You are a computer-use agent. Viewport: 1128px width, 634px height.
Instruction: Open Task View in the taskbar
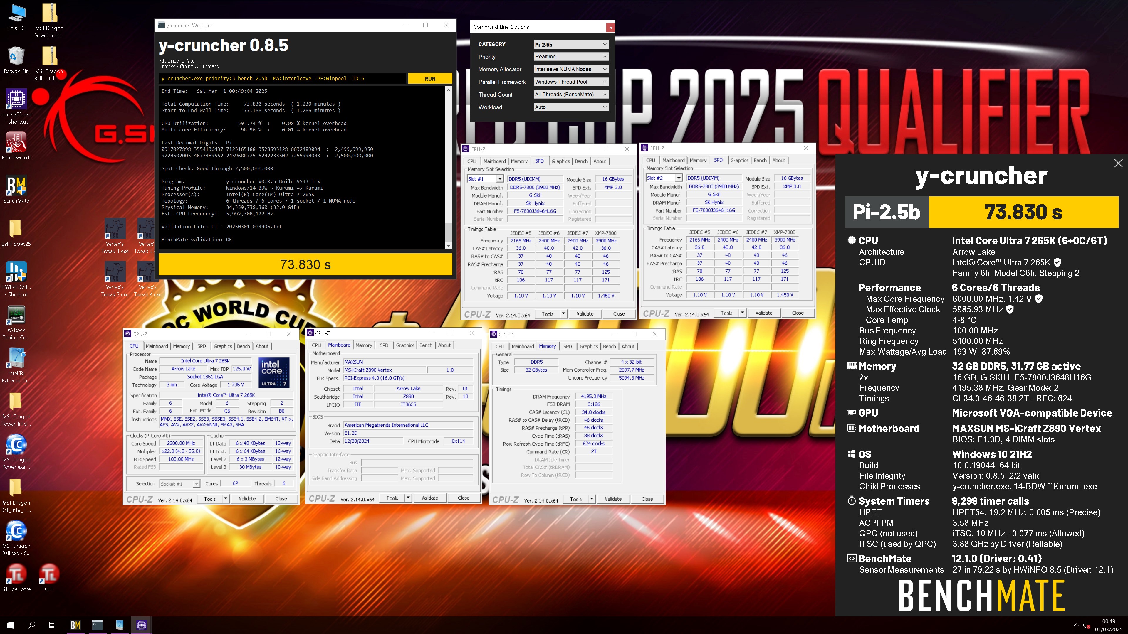coord(53,625)
